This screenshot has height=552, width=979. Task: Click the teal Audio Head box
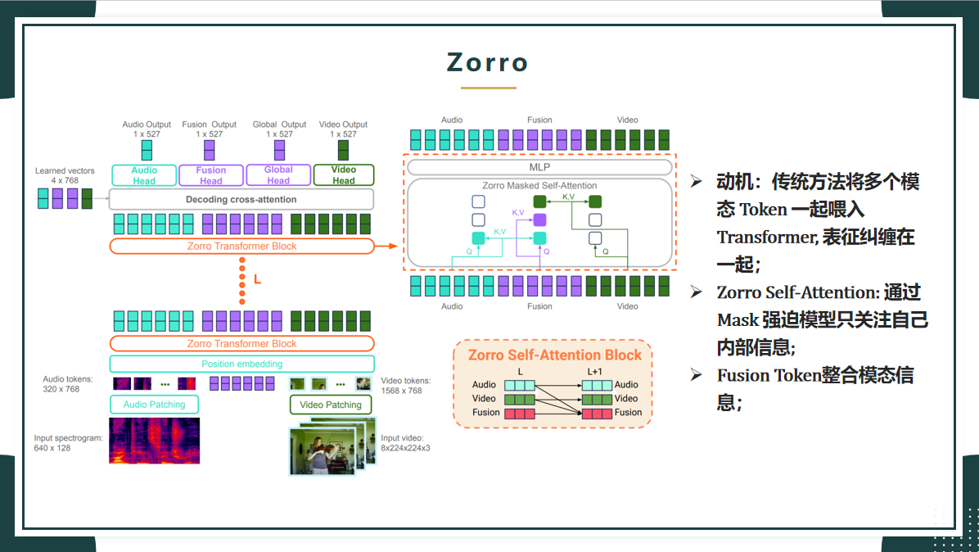pyautogui.click(x=143, y=175)
